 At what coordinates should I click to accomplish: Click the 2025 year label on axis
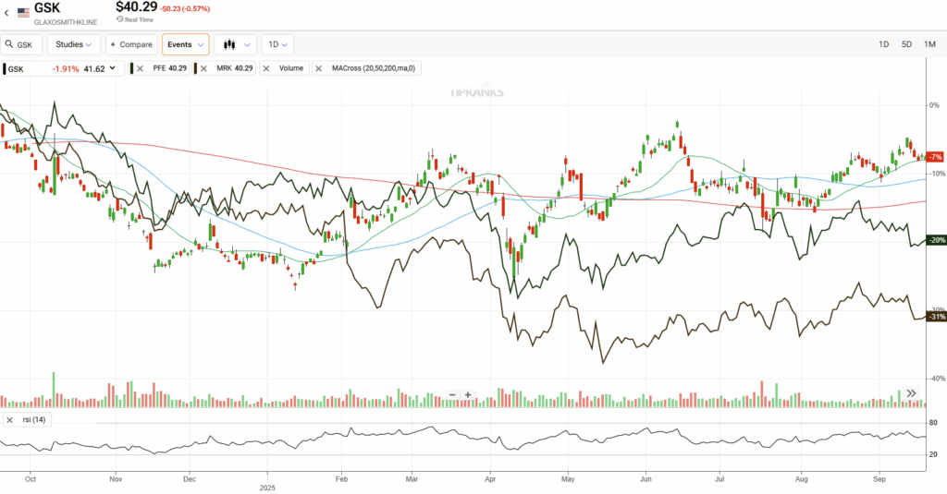tap(267, 488)
